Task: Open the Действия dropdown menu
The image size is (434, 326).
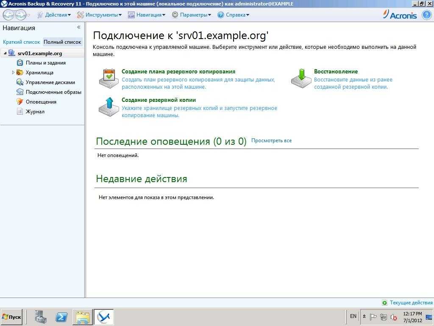Action: click(x=54, y=15)
